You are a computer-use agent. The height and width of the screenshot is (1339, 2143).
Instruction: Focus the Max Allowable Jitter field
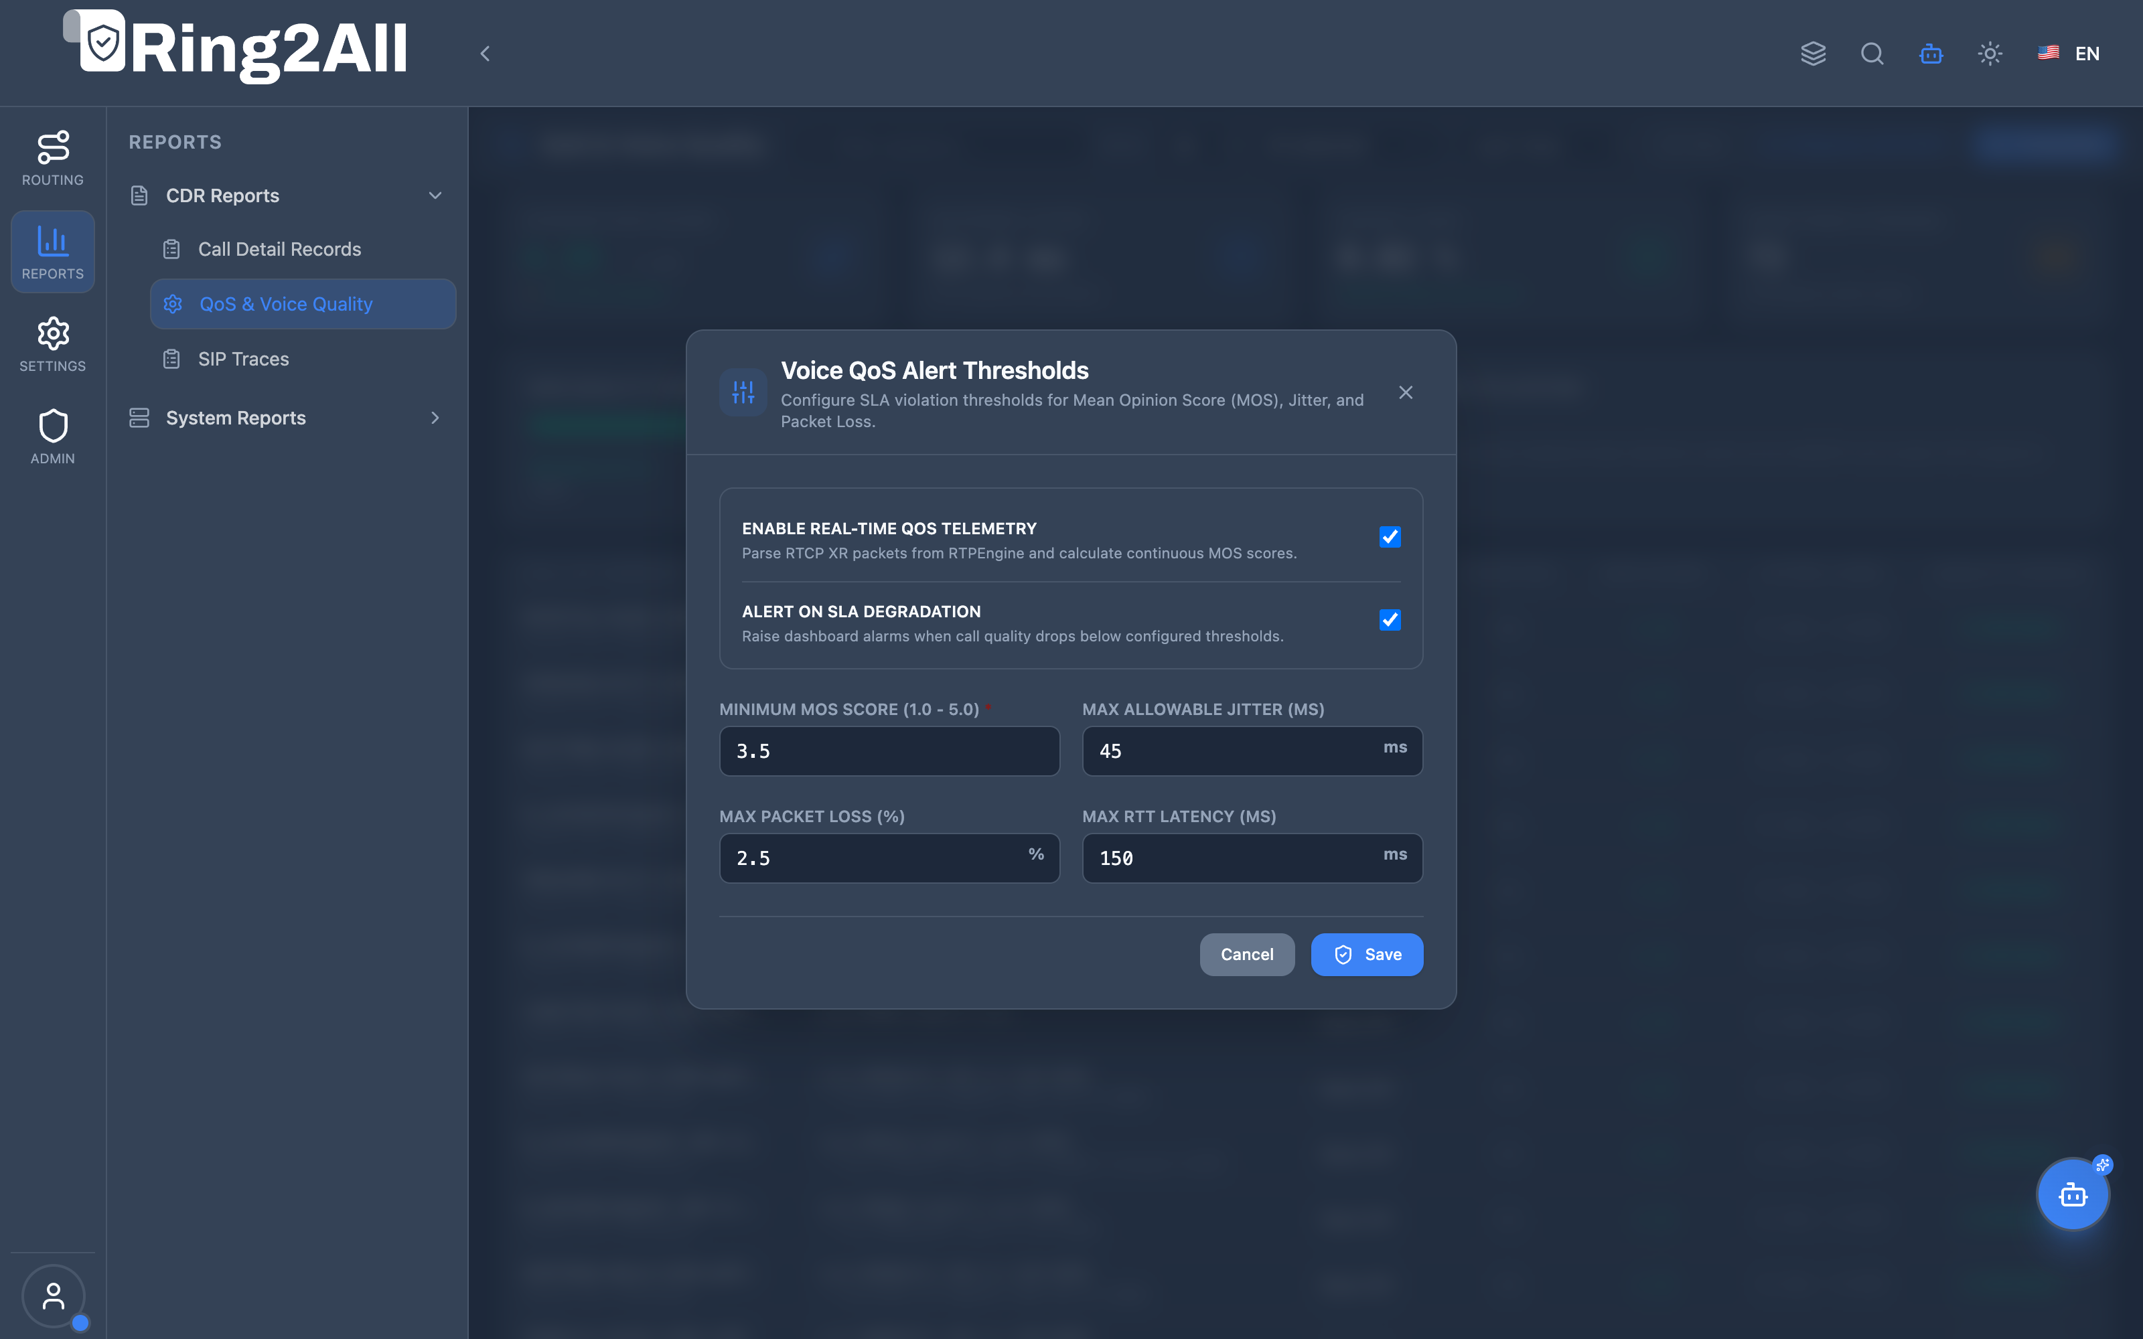1252,751
